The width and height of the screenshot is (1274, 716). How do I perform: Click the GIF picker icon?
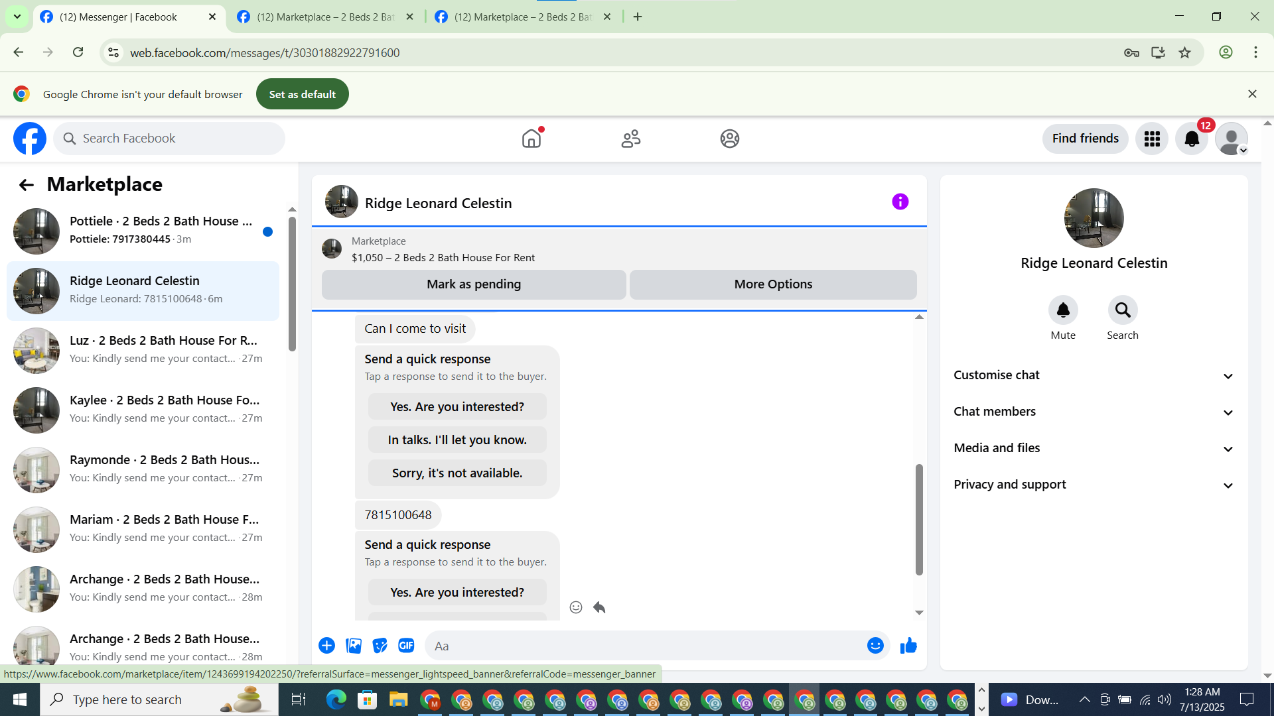point(406,645)
